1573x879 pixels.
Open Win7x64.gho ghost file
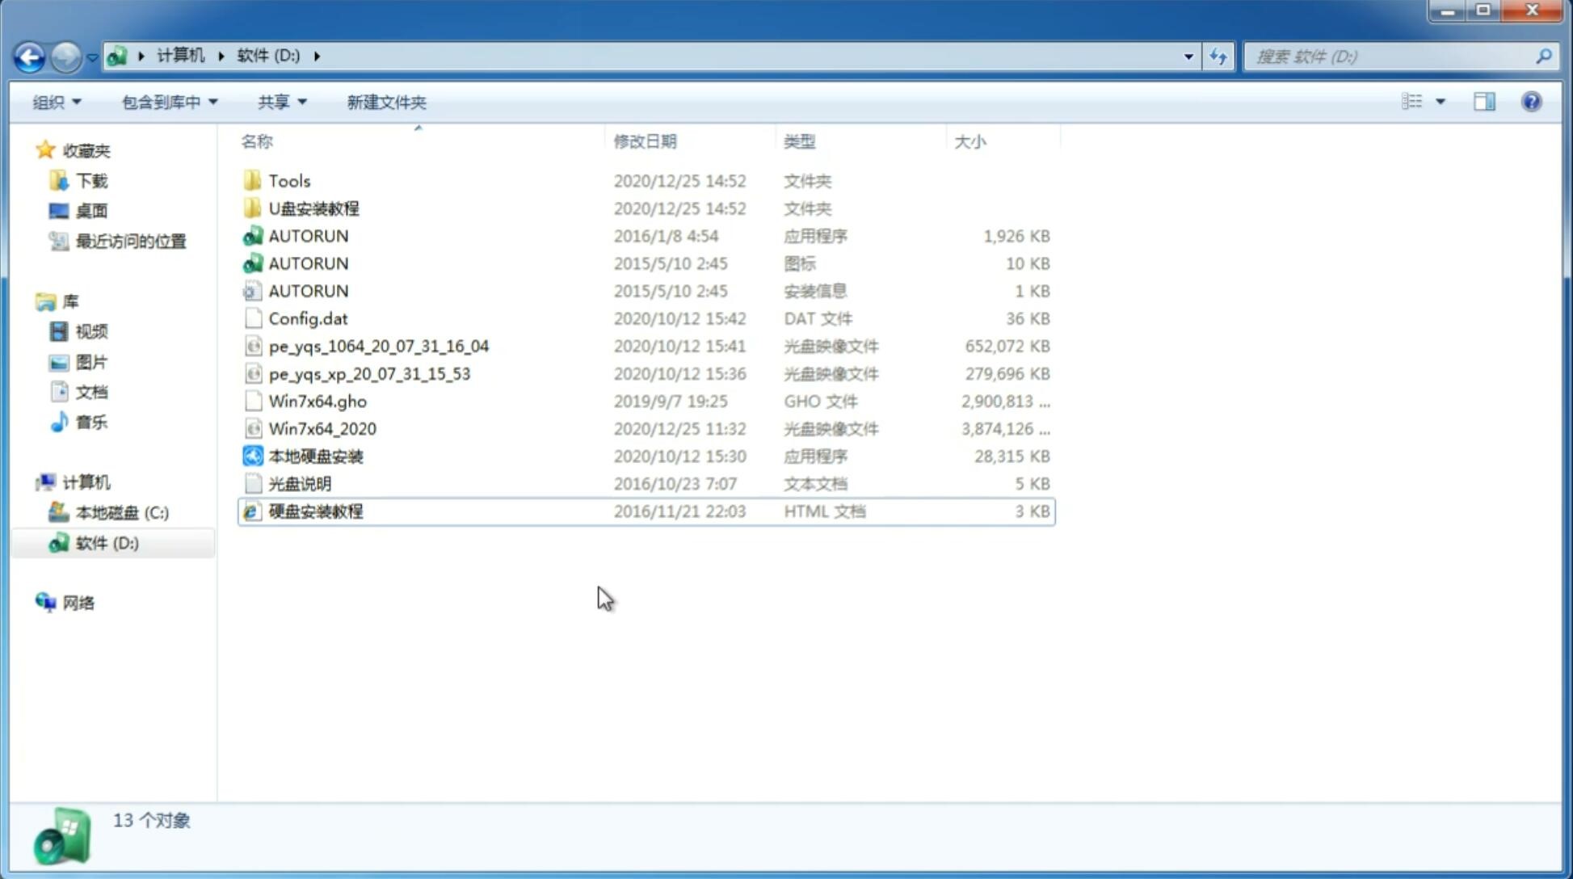pos(318,401)
